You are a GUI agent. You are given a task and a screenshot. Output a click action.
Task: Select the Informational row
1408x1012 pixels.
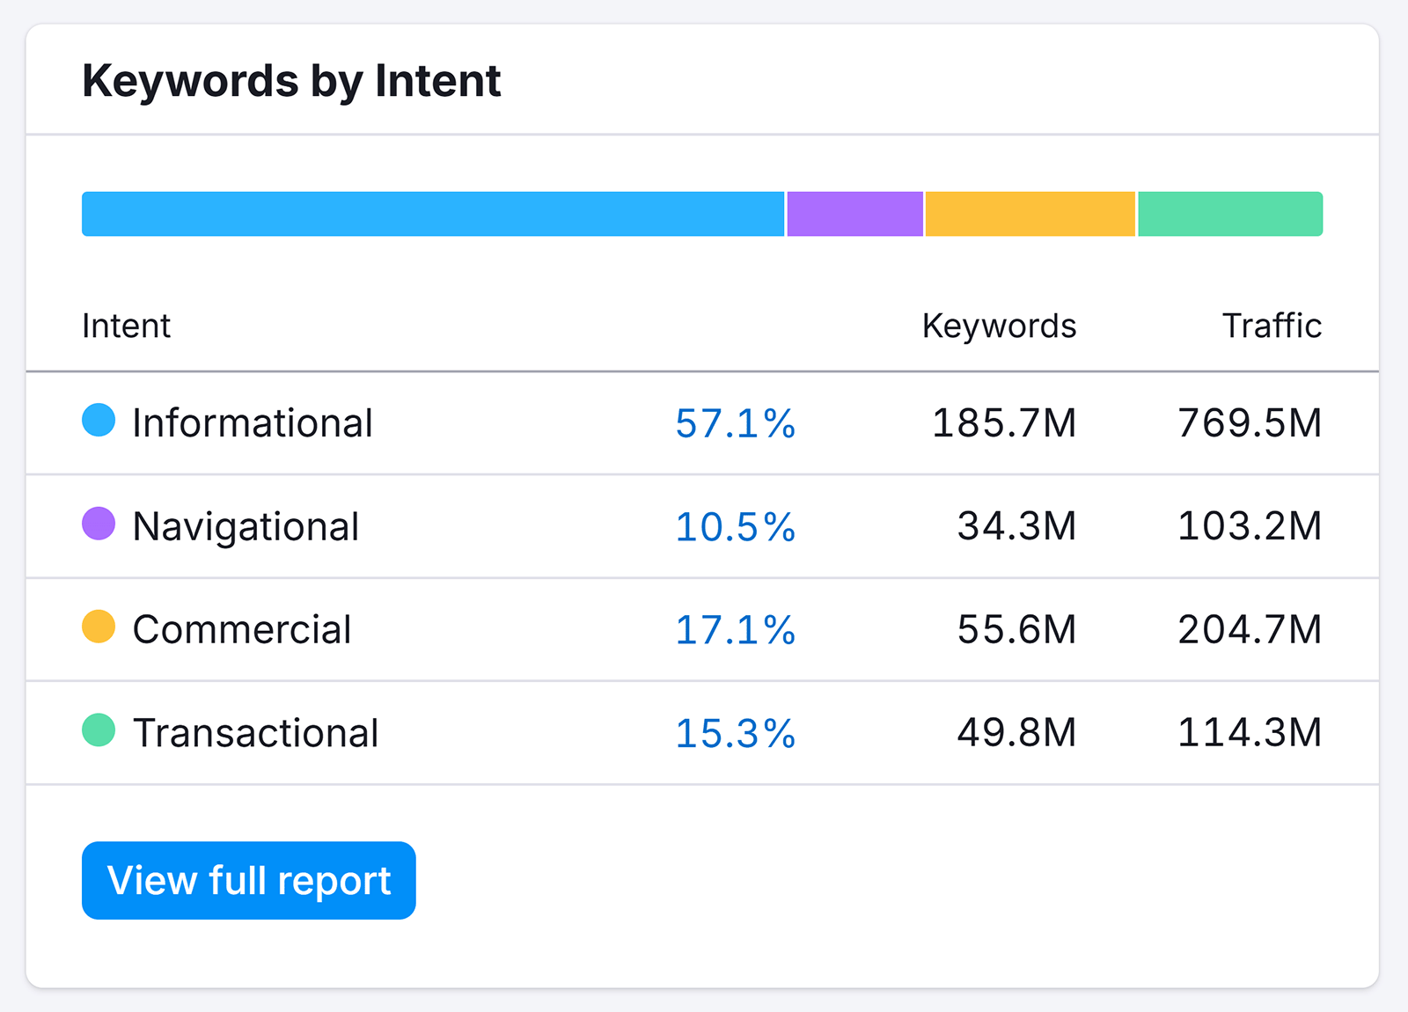tap(528, 423)
